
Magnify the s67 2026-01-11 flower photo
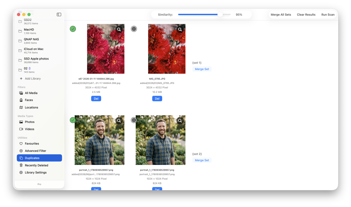pyautogui.click(x=119, y=30)
